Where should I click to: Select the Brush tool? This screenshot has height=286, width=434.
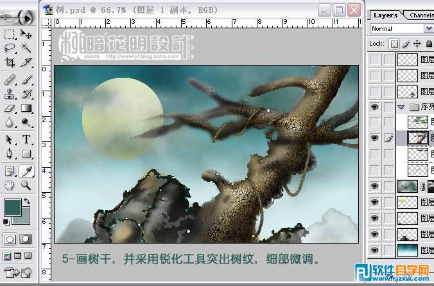(x=26, y=80)
